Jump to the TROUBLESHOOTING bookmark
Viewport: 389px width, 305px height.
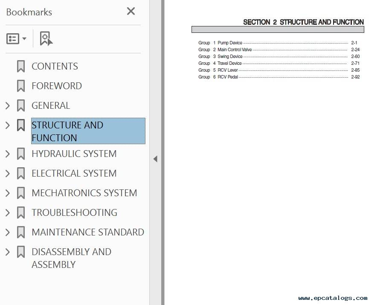[74, 212]
